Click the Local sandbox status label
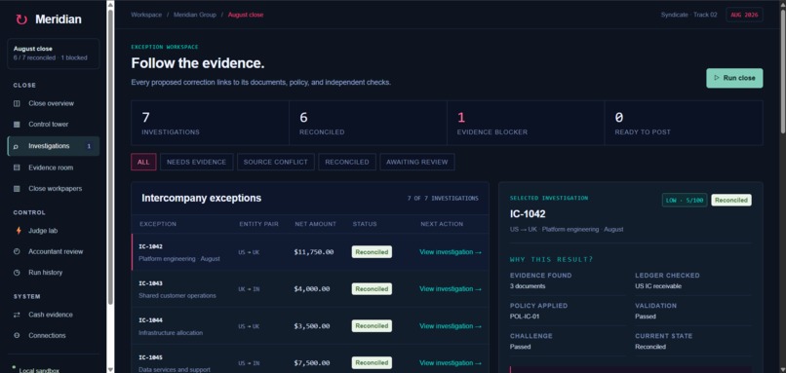The image size is (786, 373). 39,370
